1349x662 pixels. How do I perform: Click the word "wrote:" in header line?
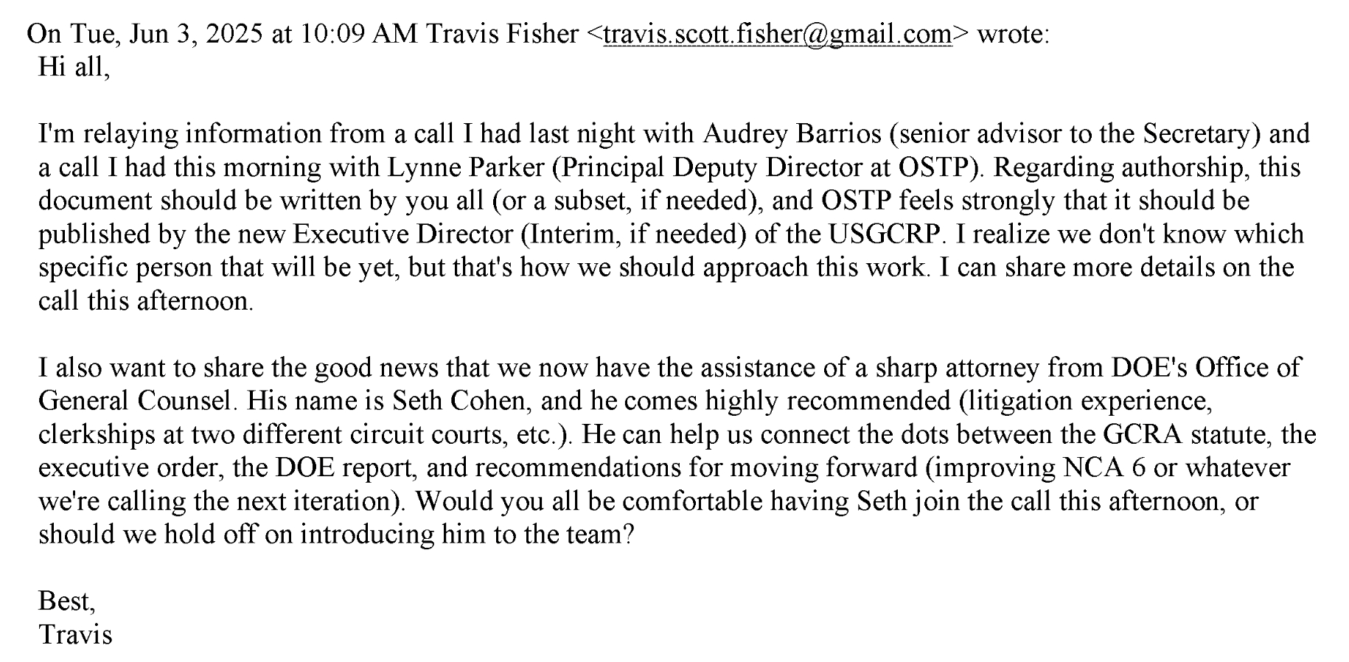click(x=1013, y=35)
